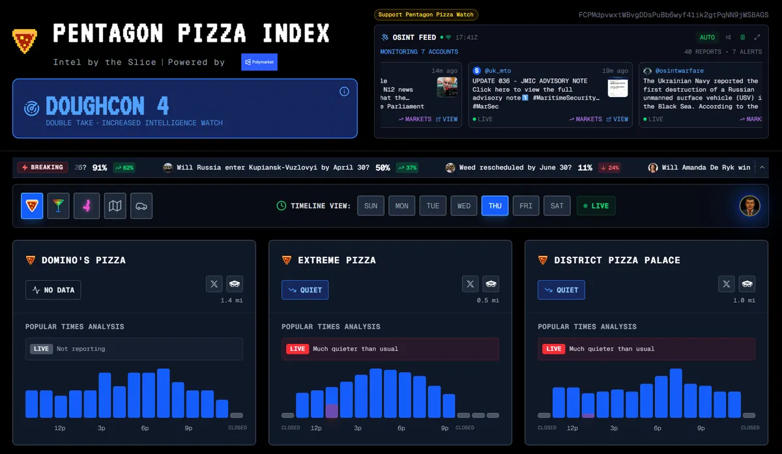This screenshot has width=782, height=454.
Task: Expand the DOUGHCON 4 info icon
Action: [x=344, y=91]
